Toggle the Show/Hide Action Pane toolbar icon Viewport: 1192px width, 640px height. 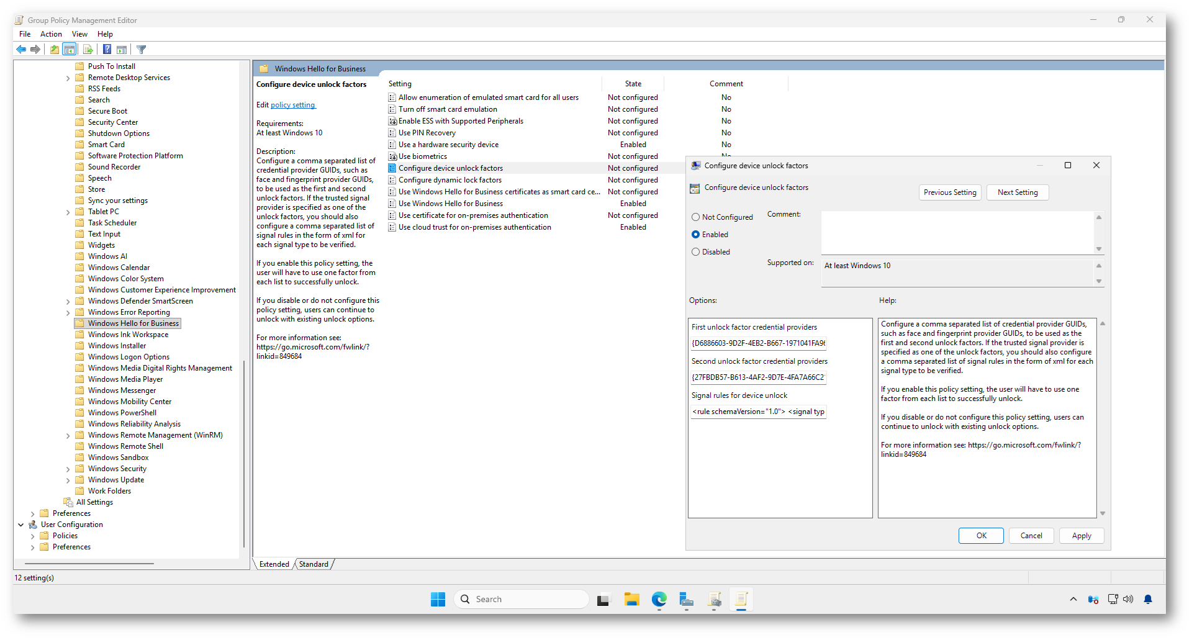click(x=122, y=50)
